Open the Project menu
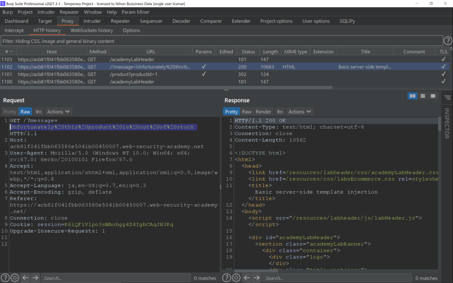Viewport: 453px width, 283px height. (25, 12)
